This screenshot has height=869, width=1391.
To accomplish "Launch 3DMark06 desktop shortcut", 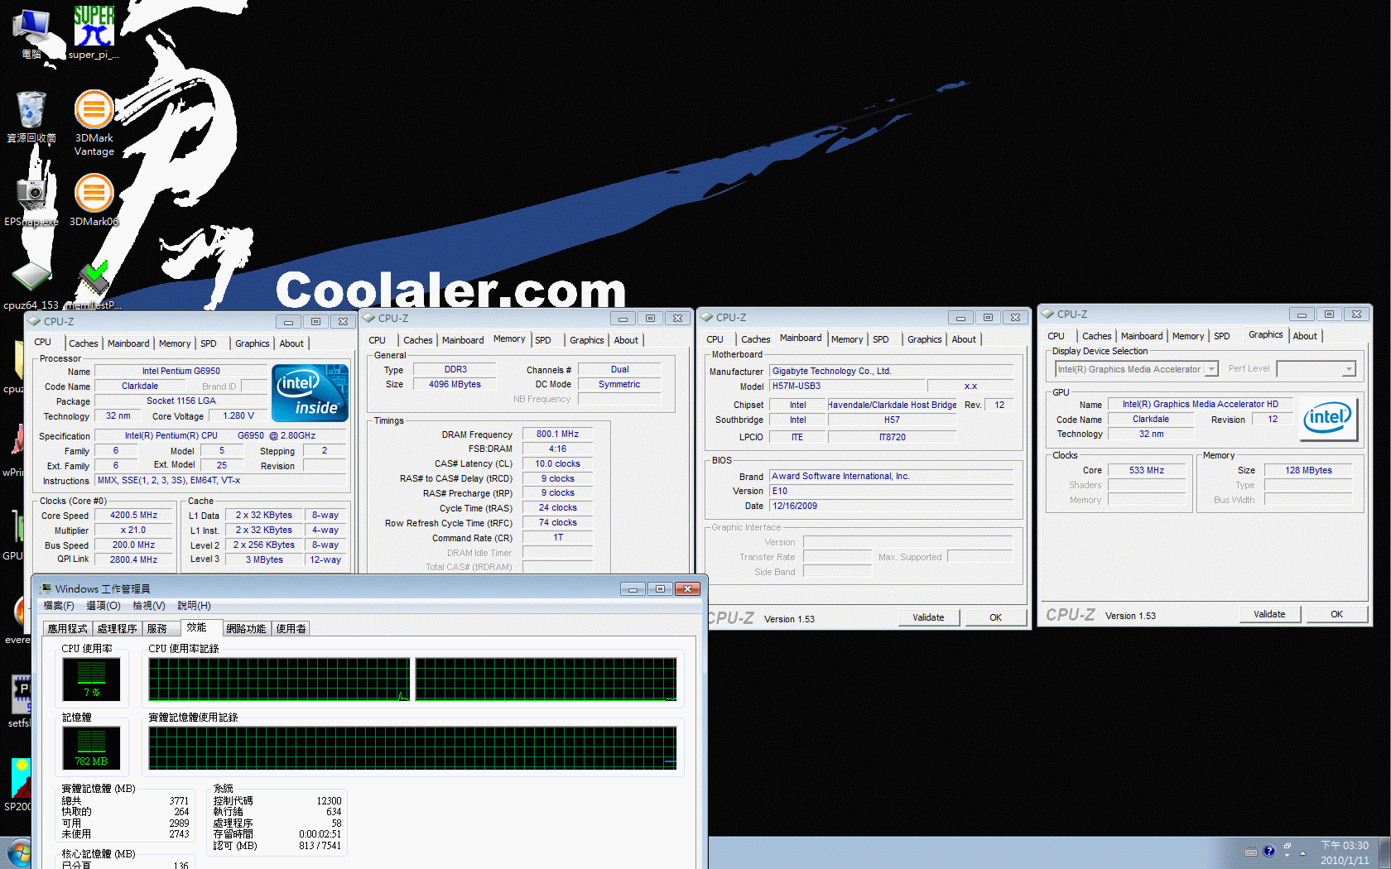I will click(x=94, y=199).
